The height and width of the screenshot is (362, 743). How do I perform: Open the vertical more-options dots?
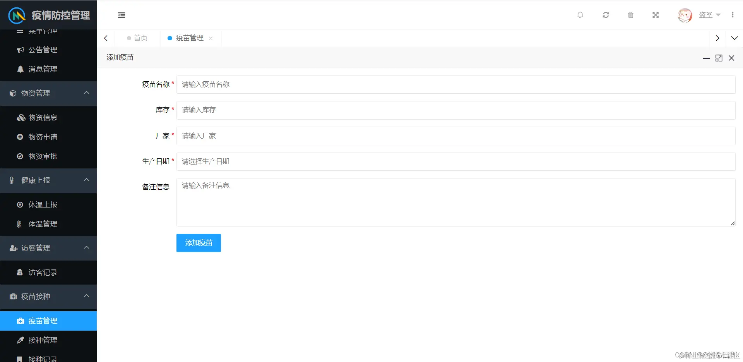(x=733, y=15)
